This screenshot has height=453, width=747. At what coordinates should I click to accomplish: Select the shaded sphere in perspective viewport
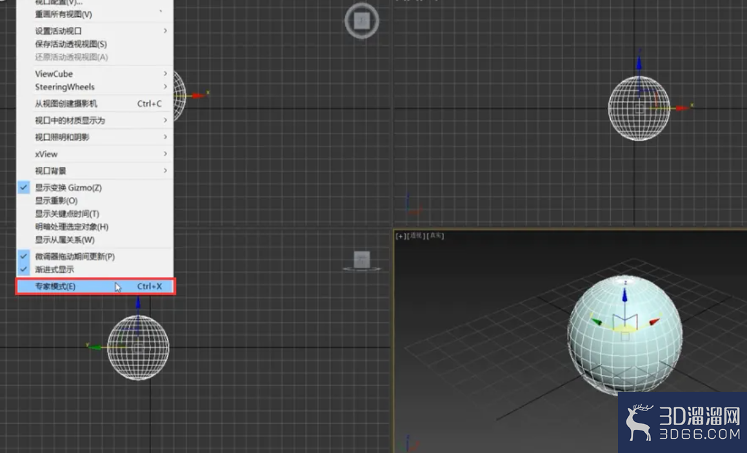tap(624, 335)
